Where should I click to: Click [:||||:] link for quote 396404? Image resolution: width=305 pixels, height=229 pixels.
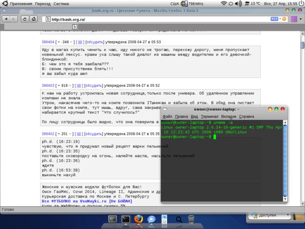click(x=80, y=42)
